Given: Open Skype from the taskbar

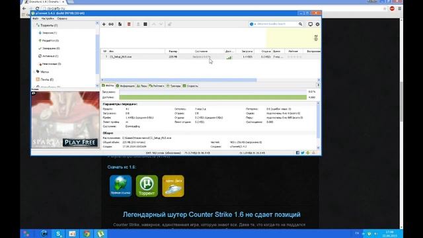Looking at the screenshot, I should 58,233.
